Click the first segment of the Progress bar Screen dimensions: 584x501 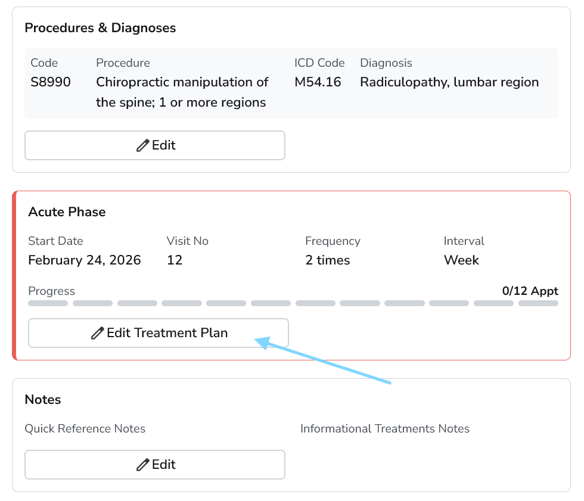pyautogui.click(x=48, y=303)
